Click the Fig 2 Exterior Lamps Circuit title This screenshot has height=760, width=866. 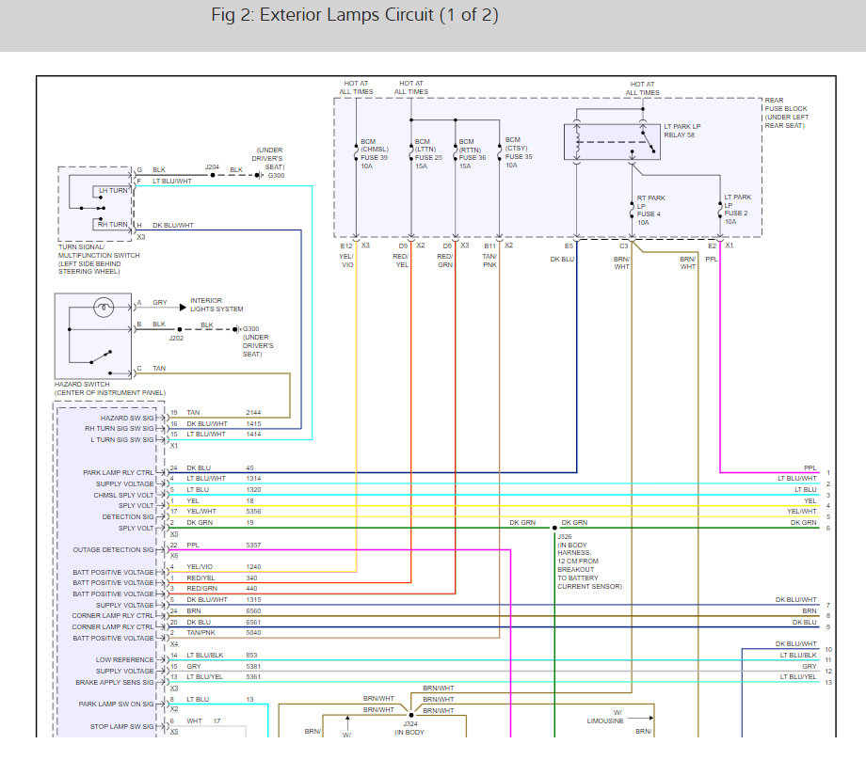click(x=355, y=15)
